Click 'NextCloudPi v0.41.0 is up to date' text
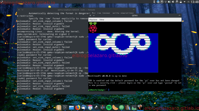 coord(108,76)
